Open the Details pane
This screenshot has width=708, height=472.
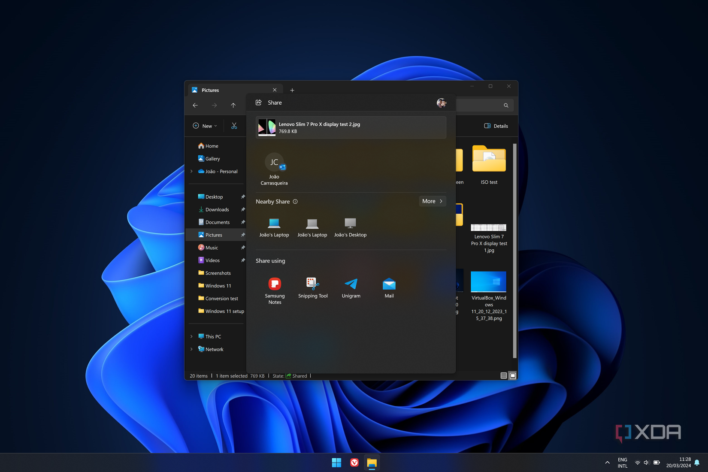(x=496, y=126)
